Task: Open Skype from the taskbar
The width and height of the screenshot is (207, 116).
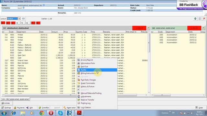Action: click(60, 113)
